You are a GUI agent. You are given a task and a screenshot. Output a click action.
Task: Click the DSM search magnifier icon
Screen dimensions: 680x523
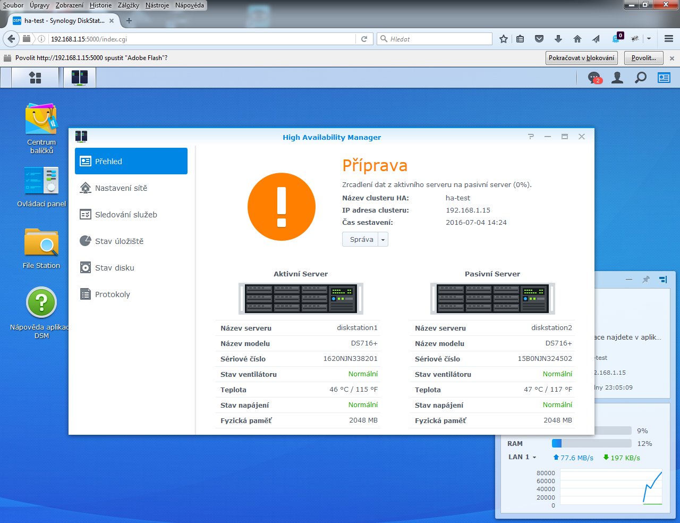pyautogui.click(x=641, y=78)
